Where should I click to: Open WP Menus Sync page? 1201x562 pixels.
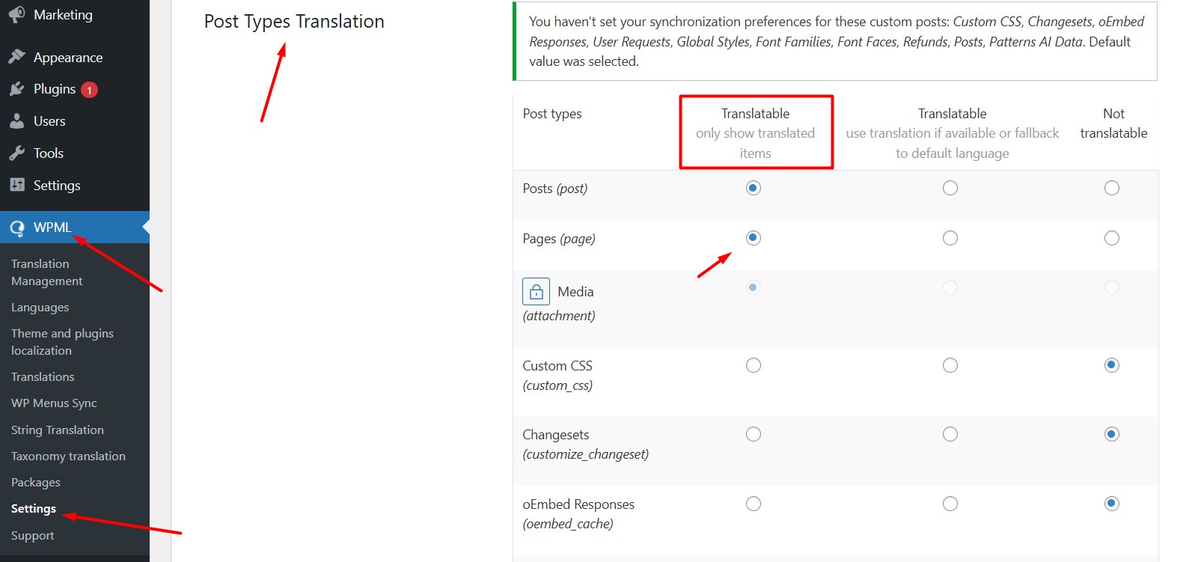[x=54, y=403]
